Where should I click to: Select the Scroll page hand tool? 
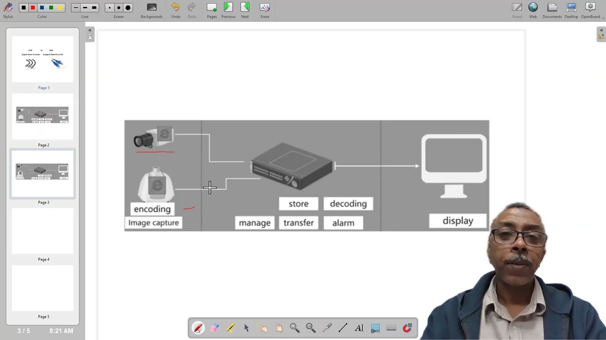pyautogui.click(x=278, y=328)
